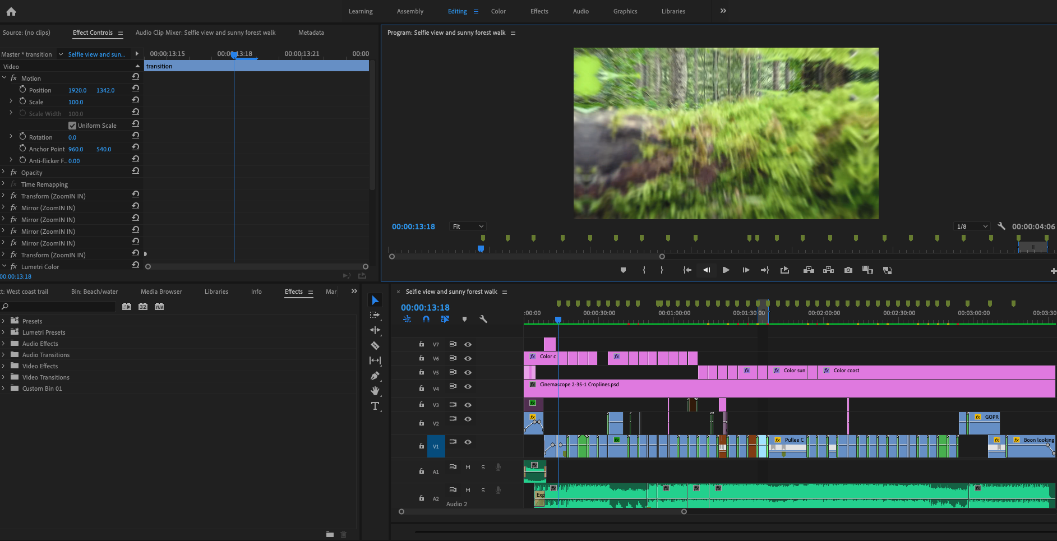
Task: Play the sequence in the Program monitor
Action: pyautogui.click(x=726, y=270)
